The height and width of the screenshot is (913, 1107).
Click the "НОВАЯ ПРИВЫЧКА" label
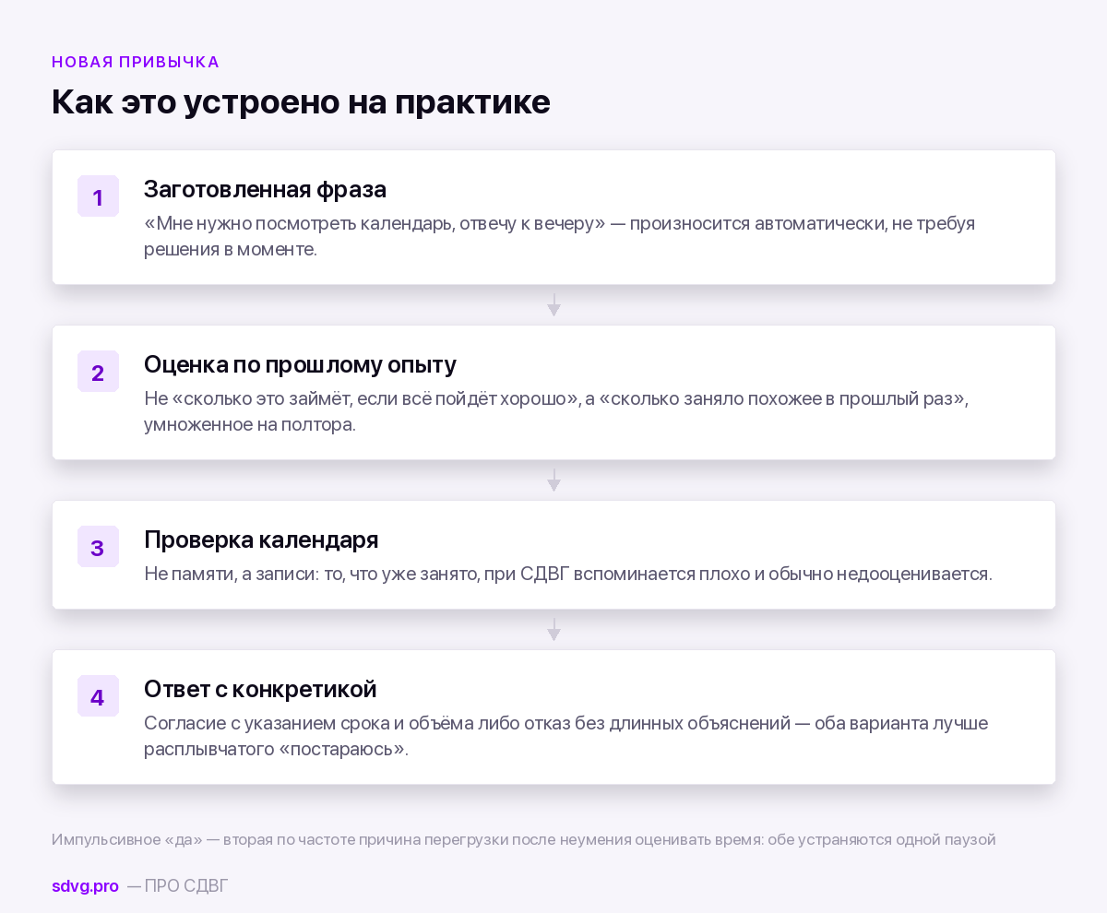click(x=136, y=62)
